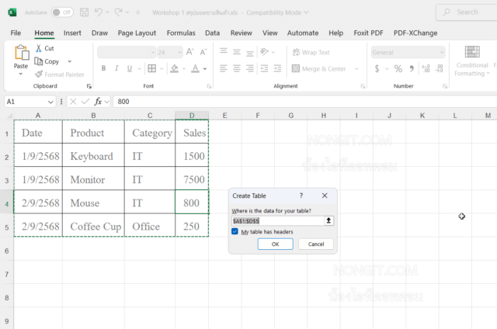Click the Top Align icon

coord(224,52)
